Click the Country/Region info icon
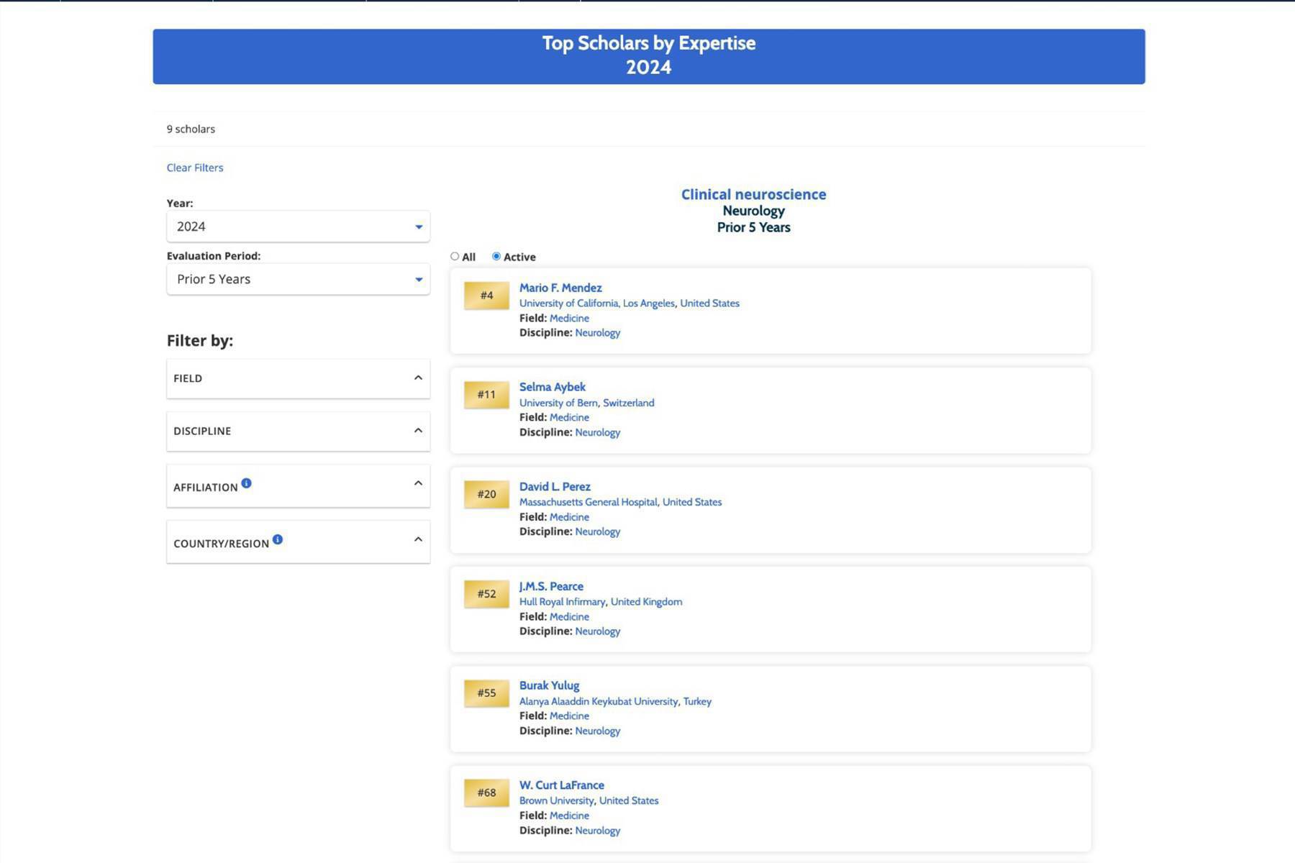 (x=278, y=539)
